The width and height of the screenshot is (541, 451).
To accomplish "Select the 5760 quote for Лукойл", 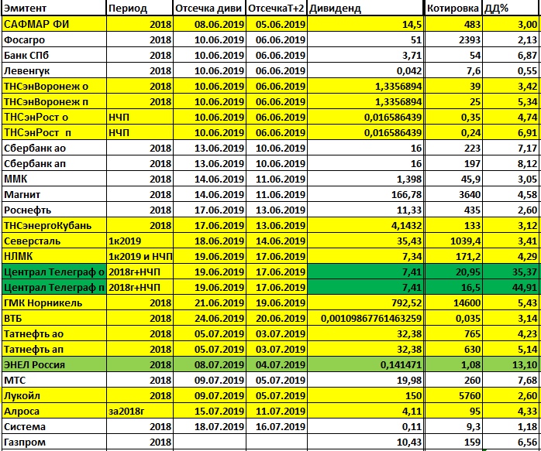I will pyautogui.click(x=453, y=395).
